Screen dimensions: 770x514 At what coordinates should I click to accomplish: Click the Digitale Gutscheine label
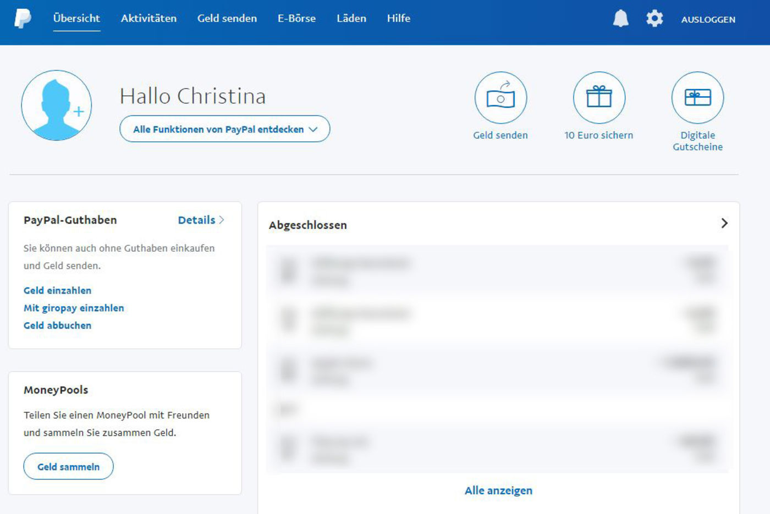click(697, 141)
